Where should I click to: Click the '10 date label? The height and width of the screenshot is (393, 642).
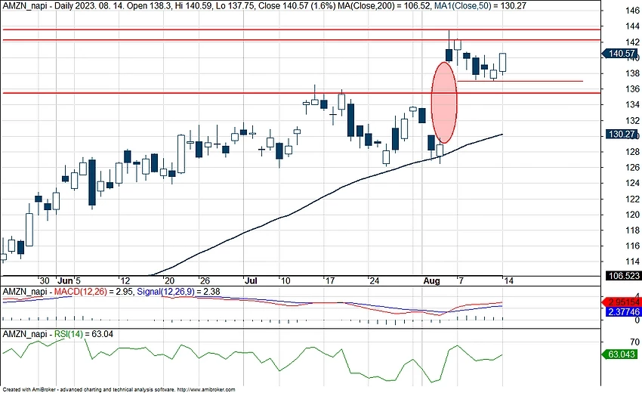coord(285,280)
